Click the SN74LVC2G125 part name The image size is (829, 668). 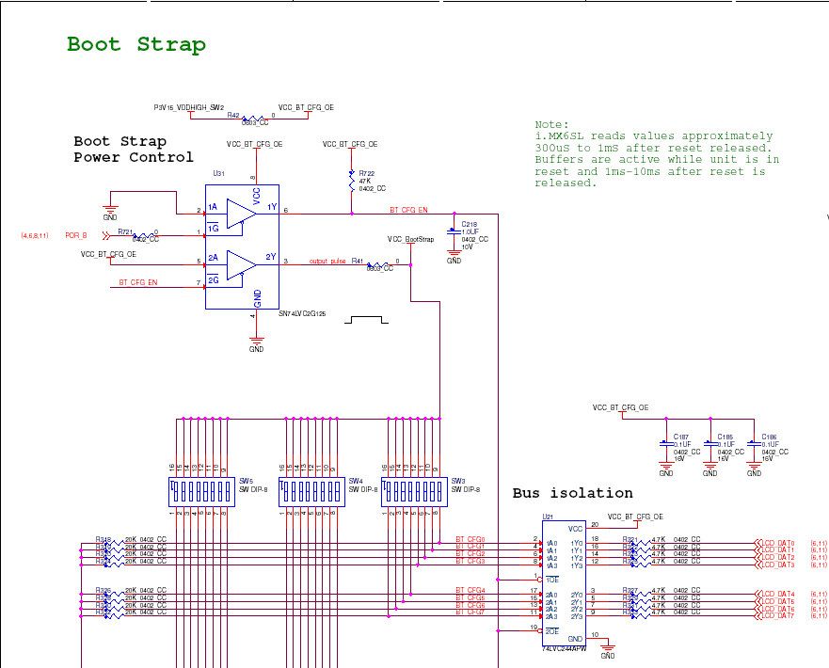[302, 314]
